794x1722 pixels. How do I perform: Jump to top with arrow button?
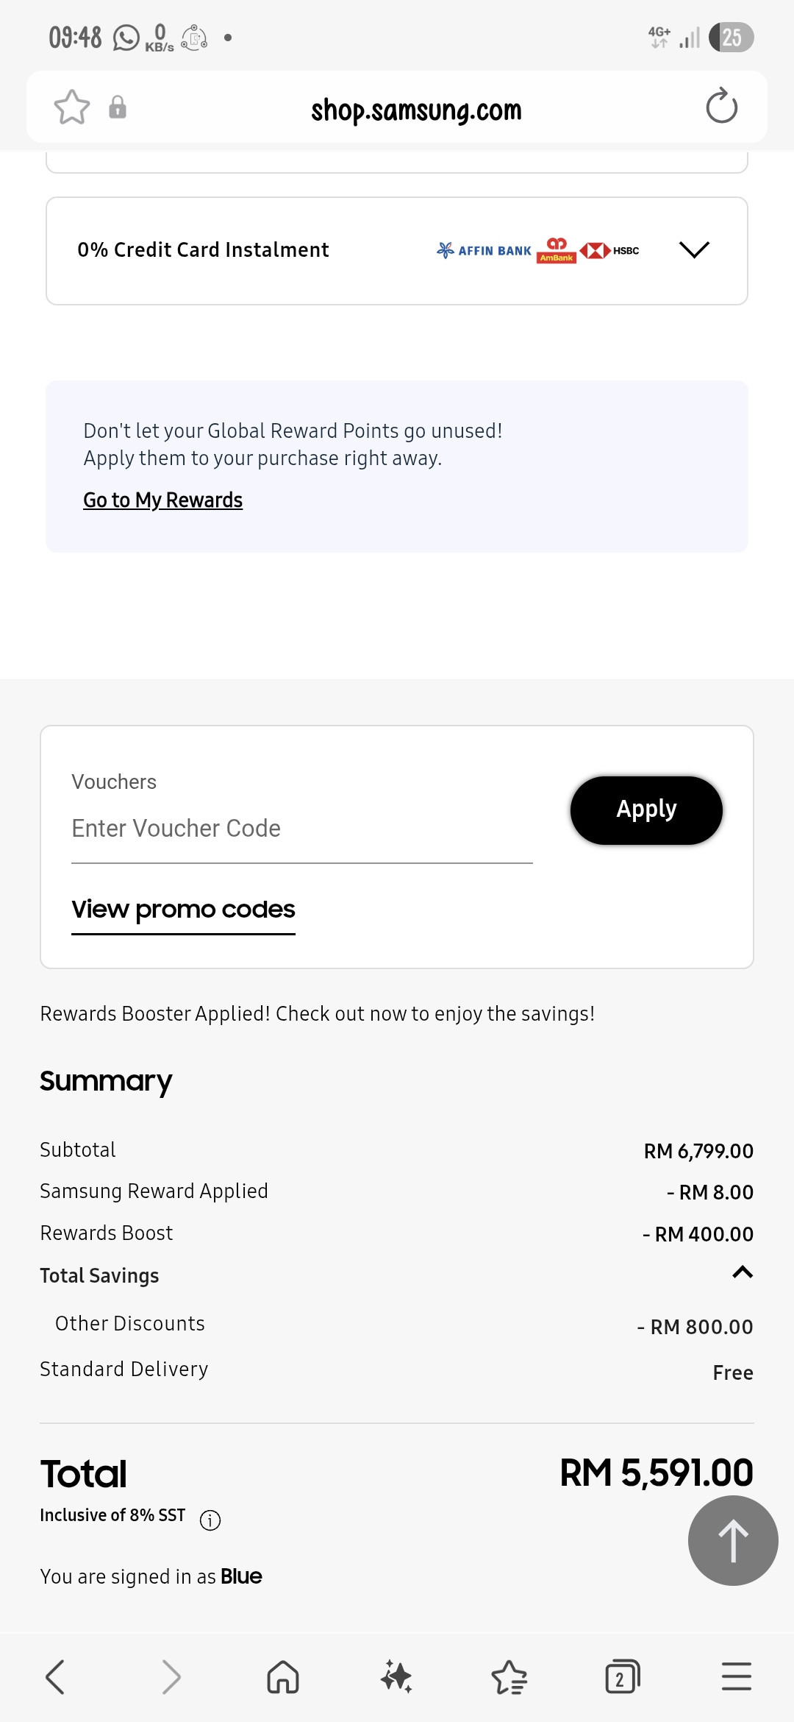pyautogui.click(x=733, y=1540)
